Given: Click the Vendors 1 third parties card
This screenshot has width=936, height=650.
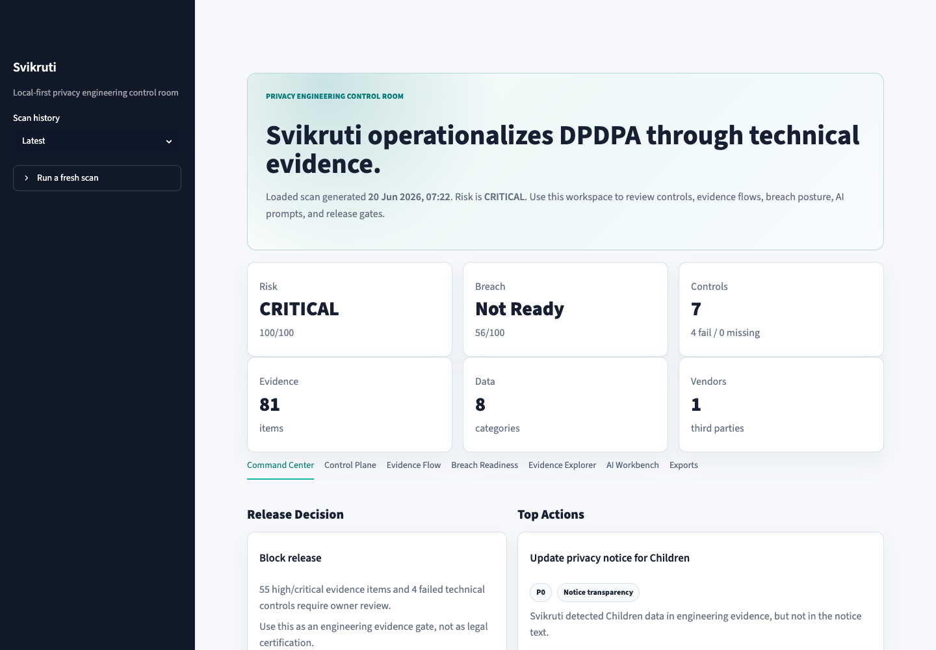Looking at the screenshot, I should pos(781,404).
